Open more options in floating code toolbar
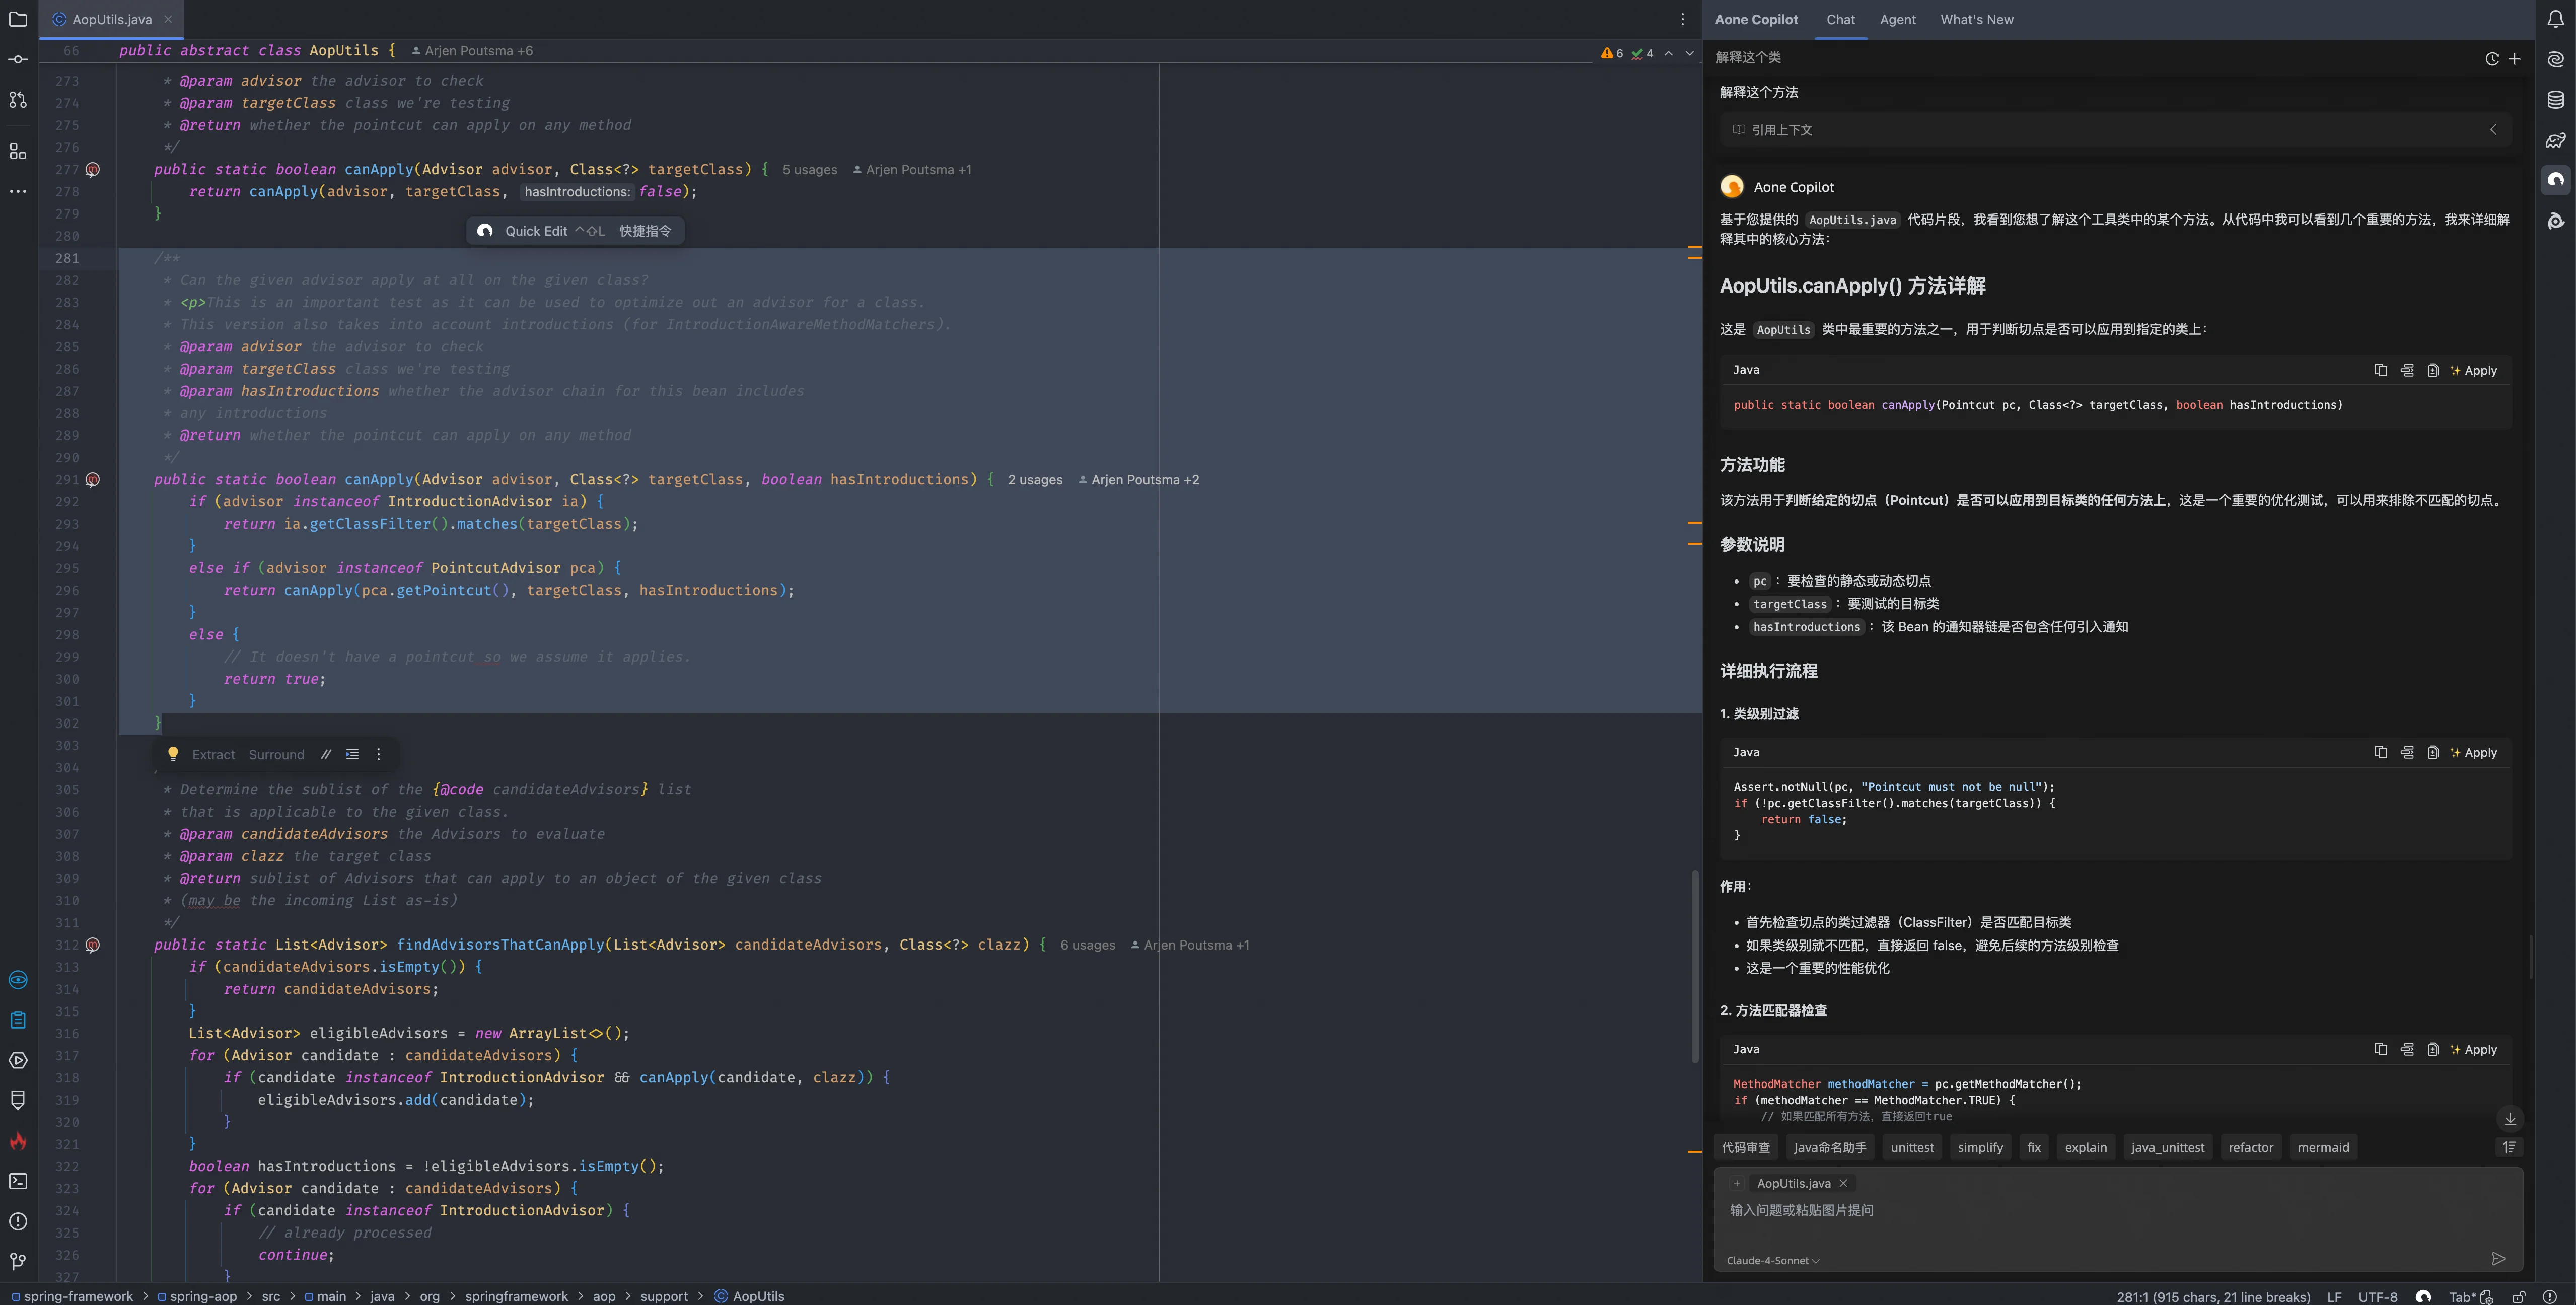This screenshot has width=2576, height=1305. 378,755
